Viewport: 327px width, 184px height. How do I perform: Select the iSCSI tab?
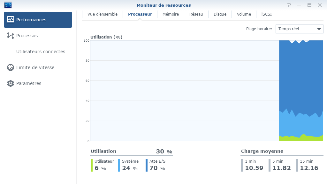pos(266,14)
